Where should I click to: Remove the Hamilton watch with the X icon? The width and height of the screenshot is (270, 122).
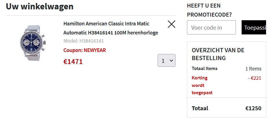(172, 24)
